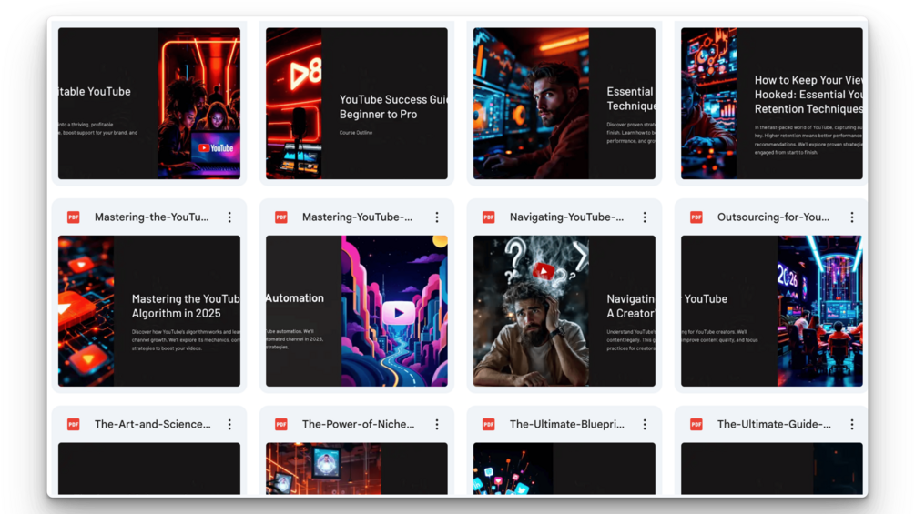Open the Essential Techniques man at monitors preview
The width and height of the screenshot is (915, 514).
[564, 103]
